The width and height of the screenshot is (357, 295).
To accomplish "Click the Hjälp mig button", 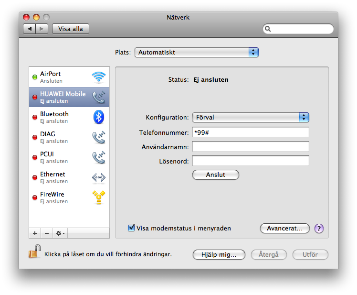I will (219, 255).
